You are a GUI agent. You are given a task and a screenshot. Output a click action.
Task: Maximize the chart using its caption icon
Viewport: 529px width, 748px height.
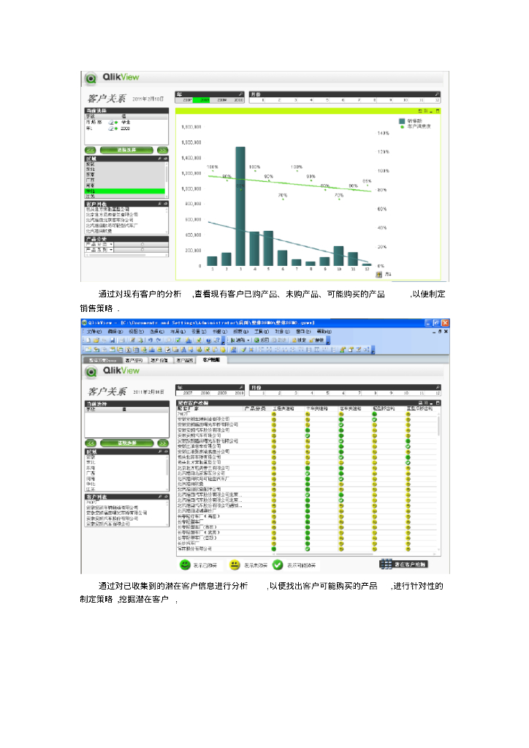point(438,111)
